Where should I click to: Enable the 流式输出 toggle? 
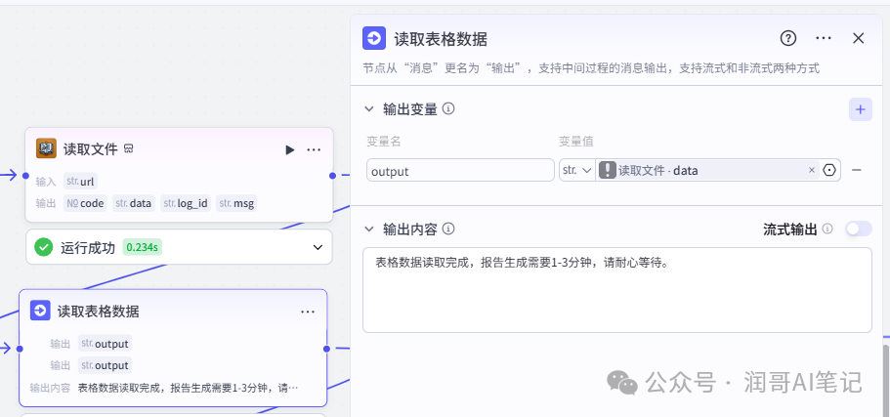pos(858,229)
